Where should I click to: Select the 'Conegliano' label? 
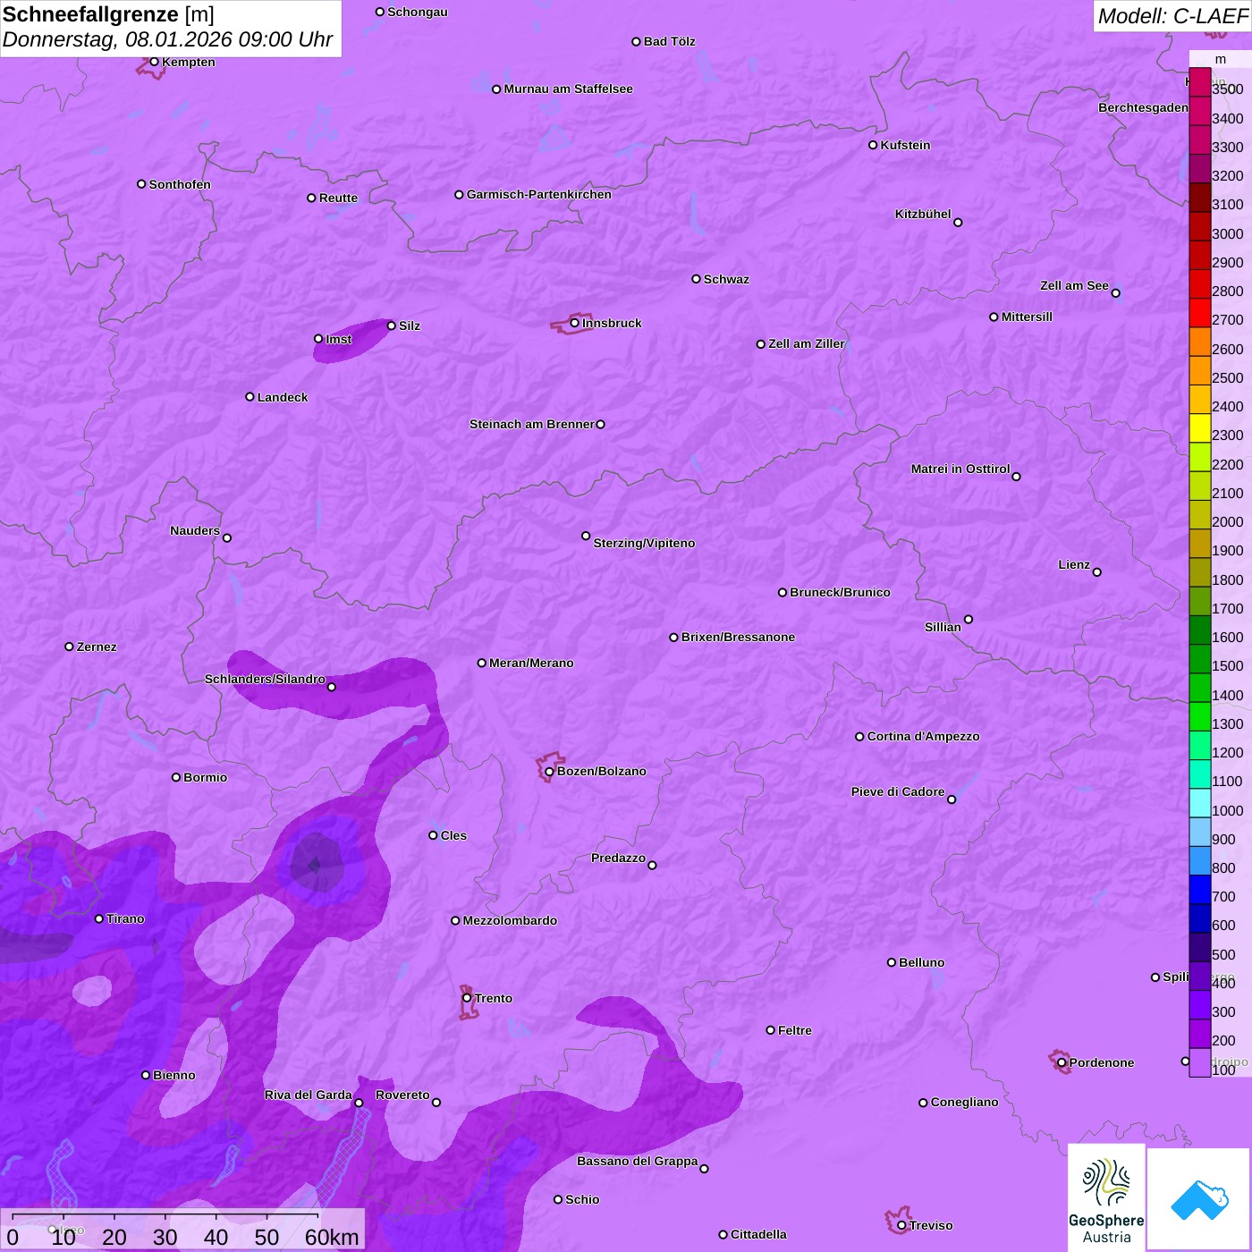click(x=964, y=1102)
